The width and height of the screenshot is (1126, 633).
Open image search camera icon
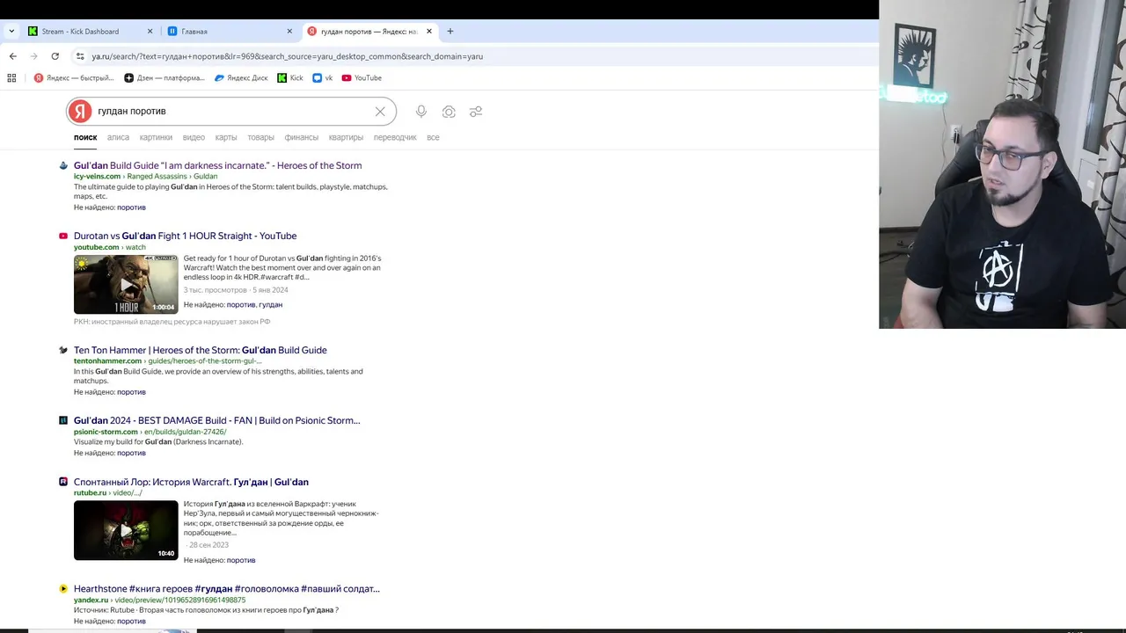449,112
